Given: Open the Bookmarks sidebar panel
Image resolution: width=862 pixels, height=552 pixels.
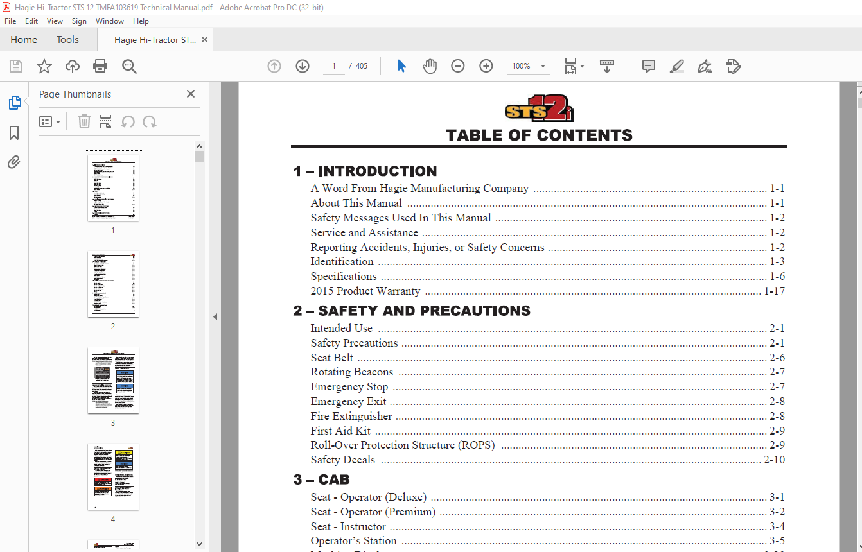Looking at the screenshot, I should pyautogui.click(x=14, y=133).
